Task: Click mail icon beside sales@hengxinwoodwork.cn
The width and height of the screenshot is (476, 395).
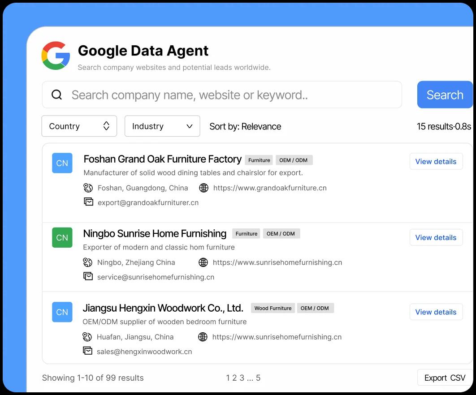Action: pos(87,351)
